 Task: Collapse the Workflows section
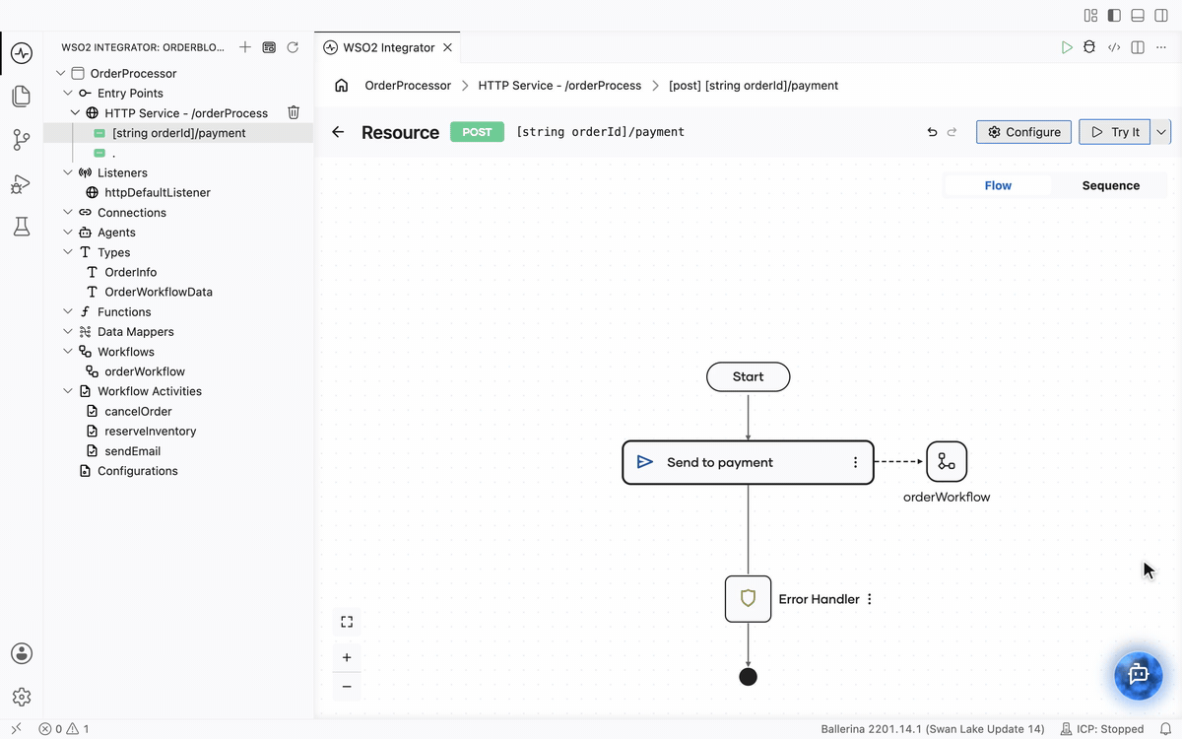[68, 352]
